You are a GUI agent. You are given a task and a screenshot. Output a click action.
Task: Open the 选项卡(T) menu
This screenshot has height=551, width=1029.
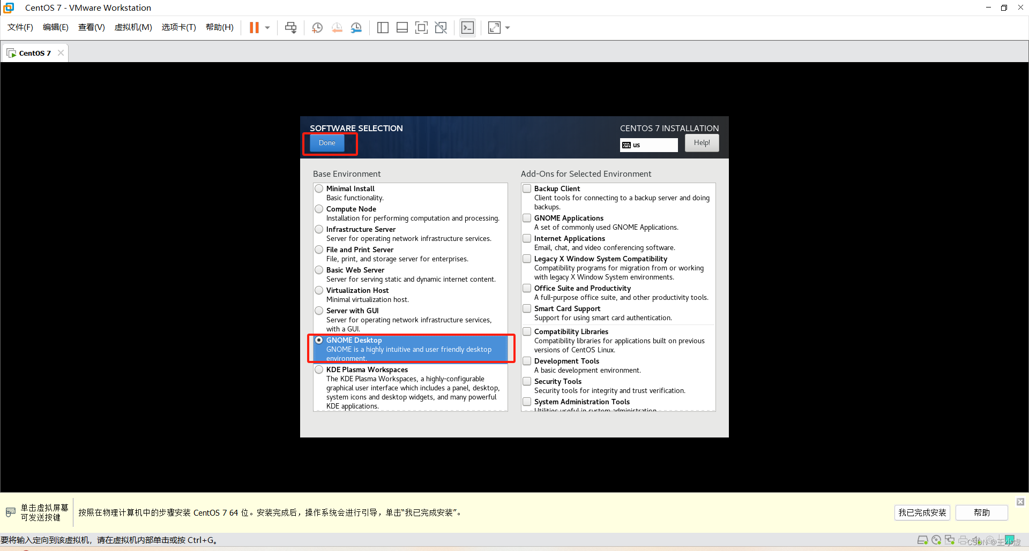pos(179,27)
